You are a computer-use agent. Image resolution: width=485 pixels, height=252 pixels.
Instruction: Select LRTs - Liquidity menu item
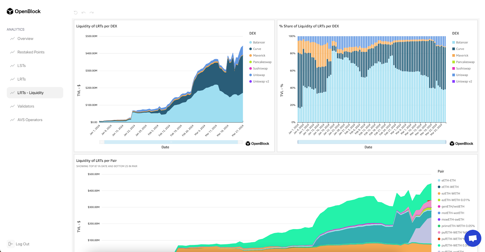point(35,93)
